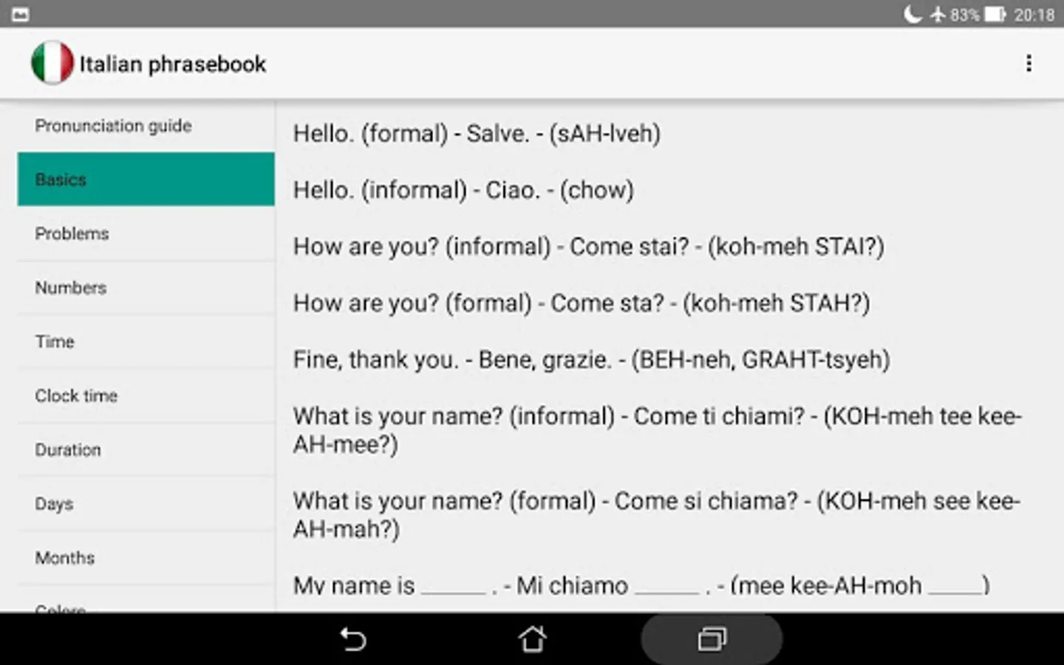
Task: Open the Time category
Action: pos(146,341)
